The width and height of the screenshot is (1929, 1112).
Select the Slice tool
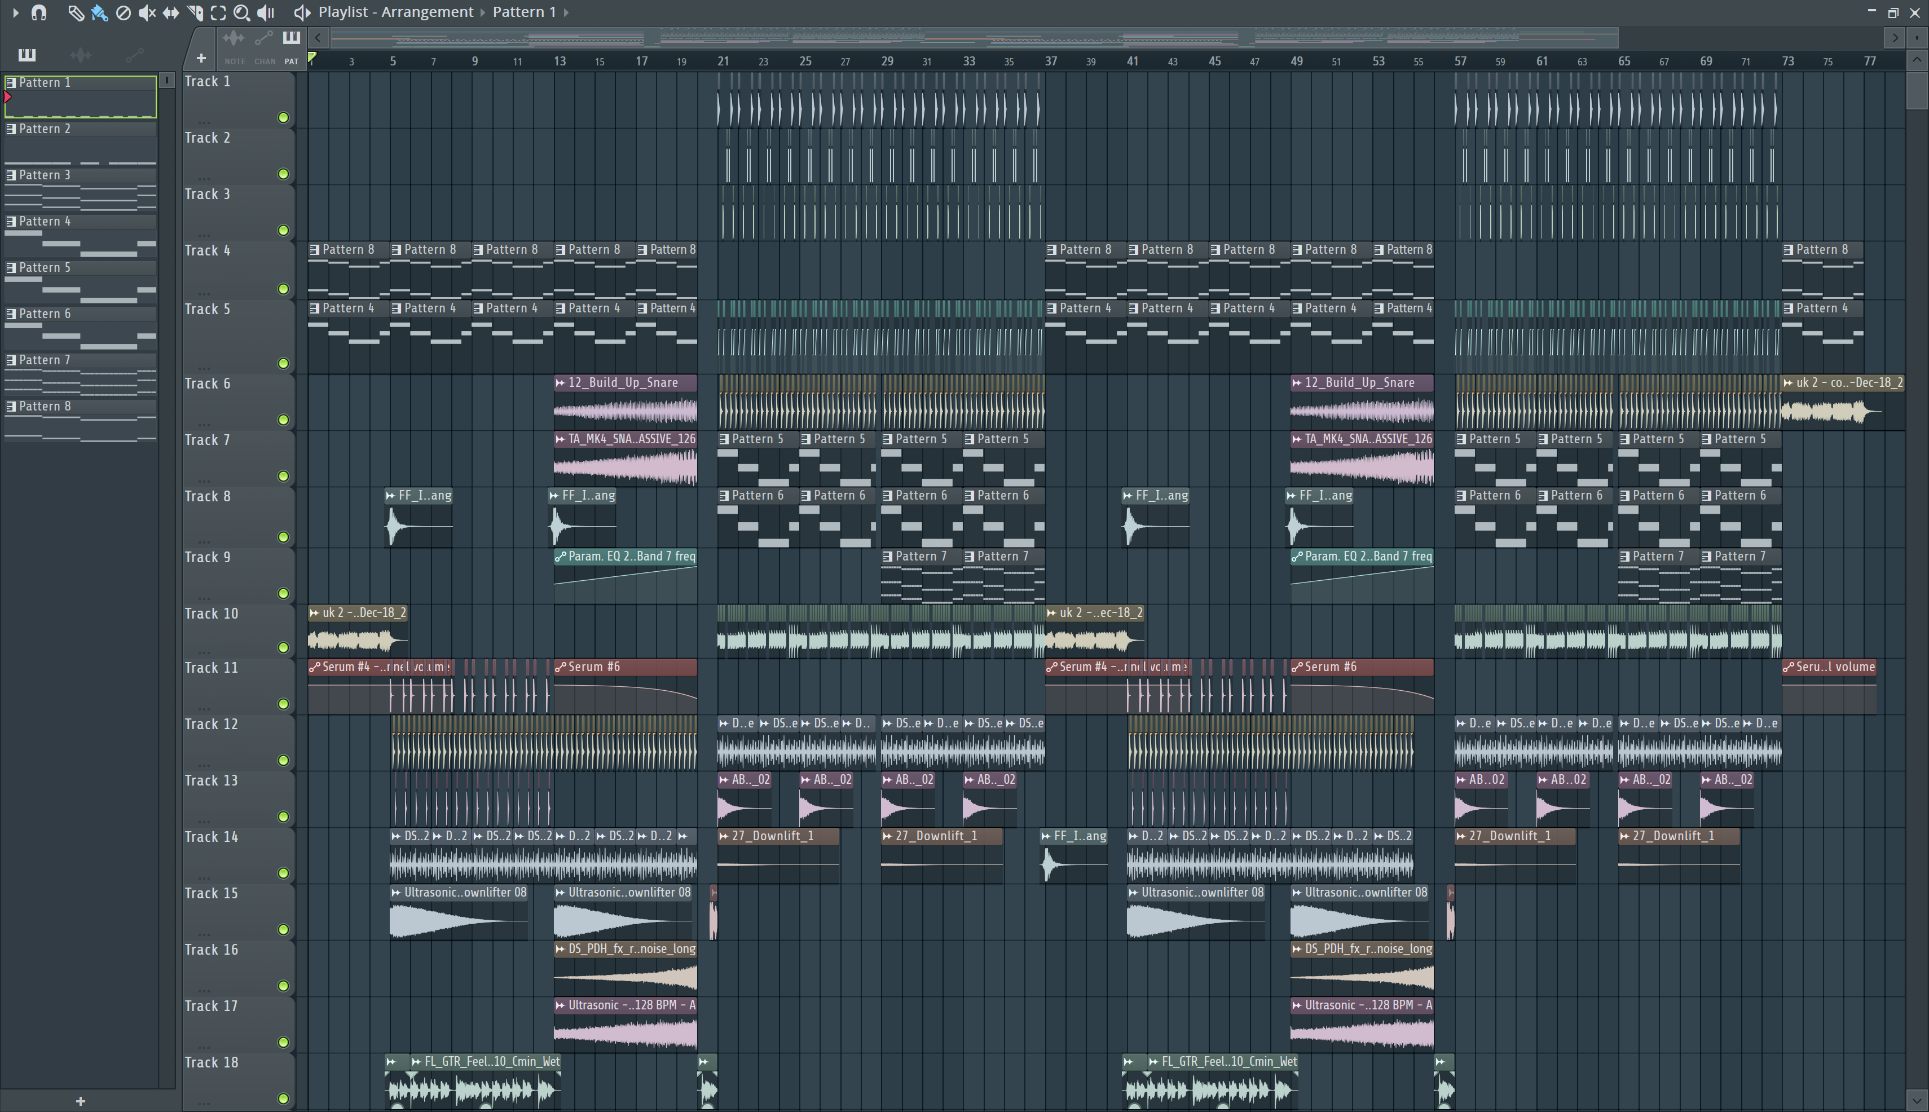point(195,12)
